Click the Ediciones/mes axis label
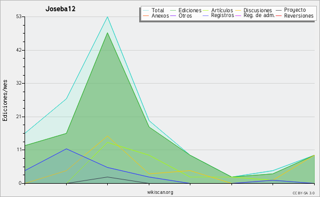This screenshot has height=197, width=320. 5,101
